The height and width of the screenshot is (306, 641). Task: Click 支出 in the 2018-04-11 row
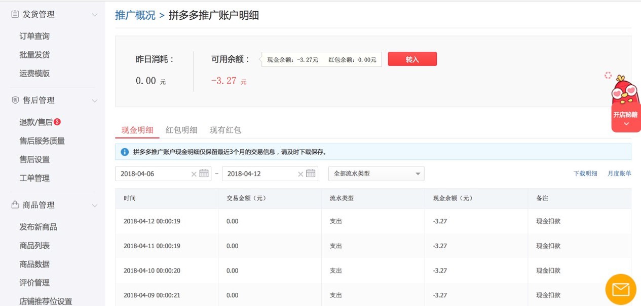pyautogui.click(x=336, y=246)
